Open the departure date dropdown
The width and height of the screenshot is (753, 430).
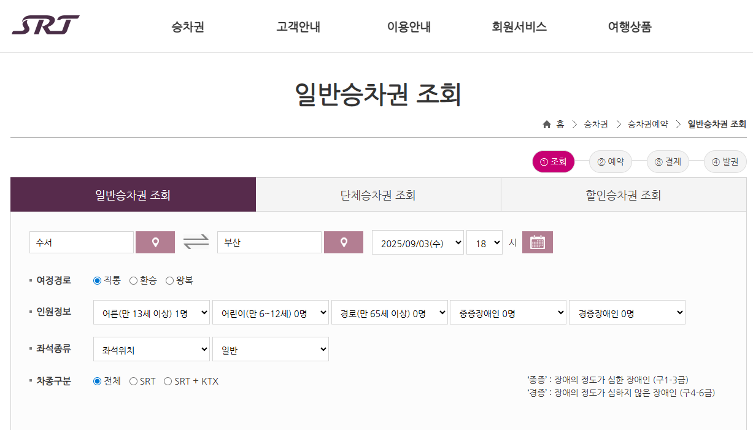point(417,242)
